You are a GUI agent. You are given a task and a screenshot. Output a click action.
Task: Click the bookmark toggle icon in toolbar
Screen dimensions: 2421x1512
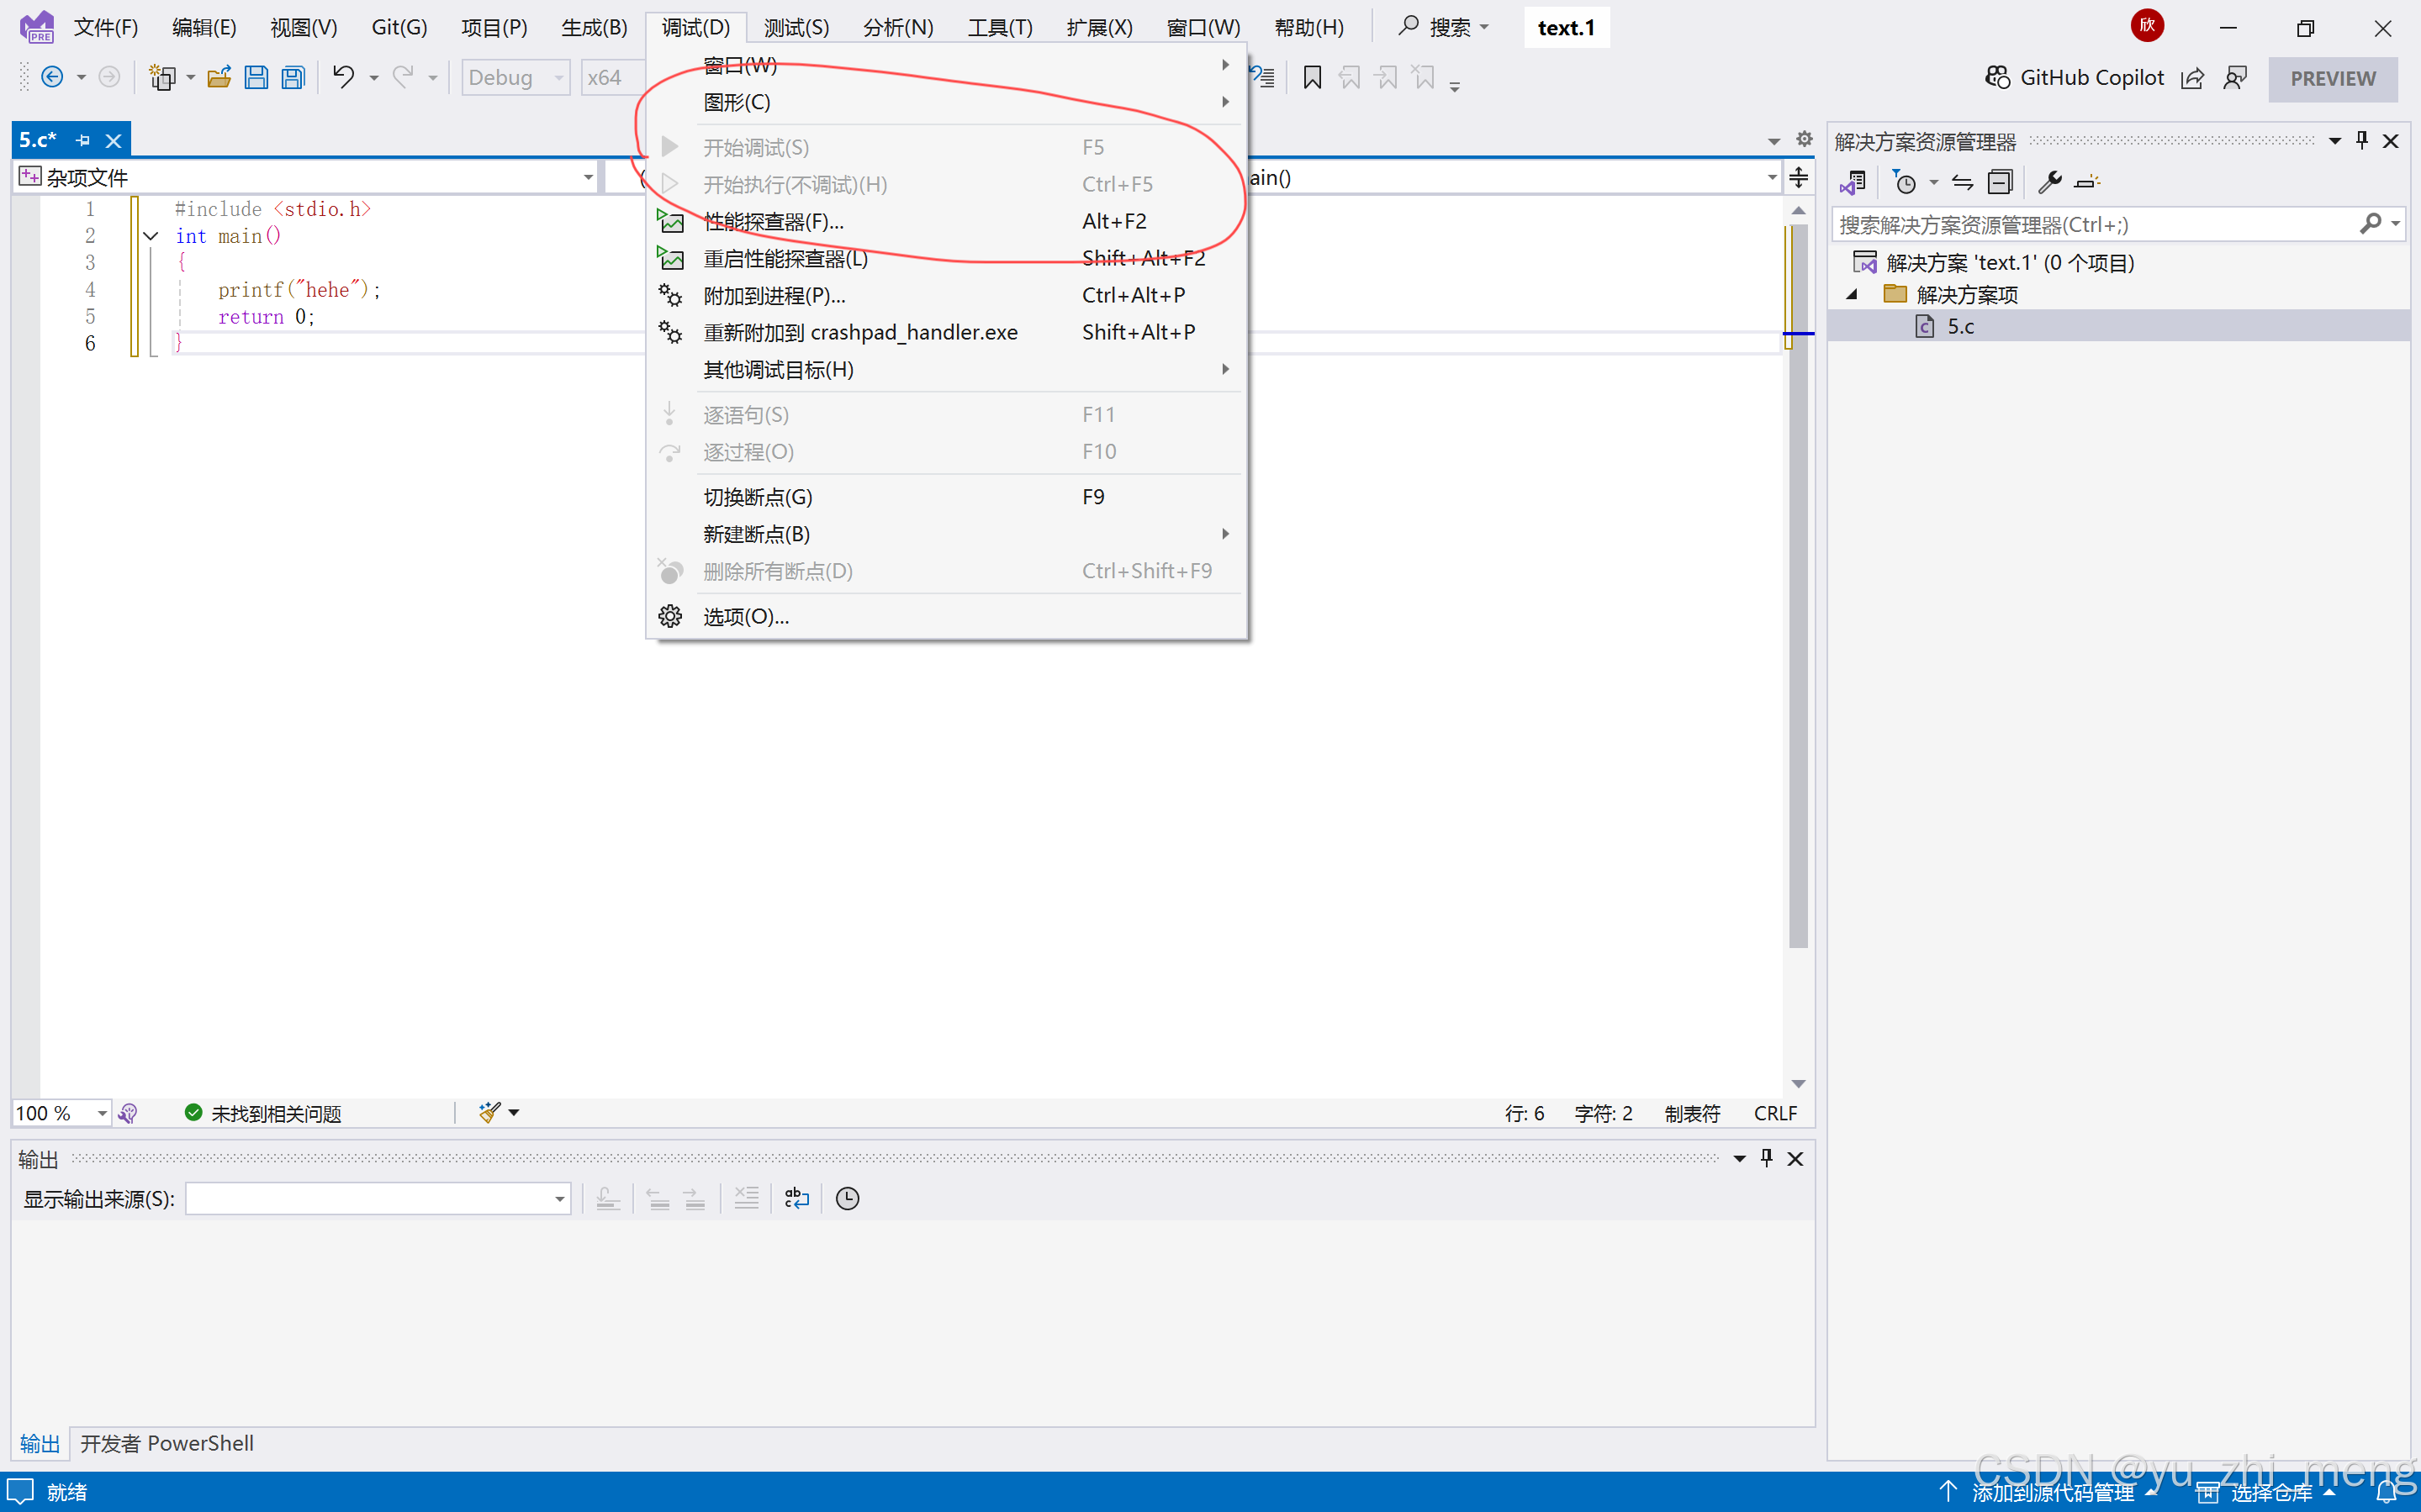pos(1313,77)
